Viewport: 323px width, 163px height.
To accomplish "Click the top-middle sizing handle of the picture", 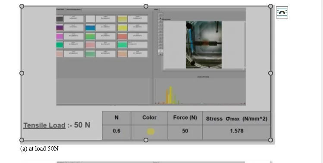I will [146, 6].
